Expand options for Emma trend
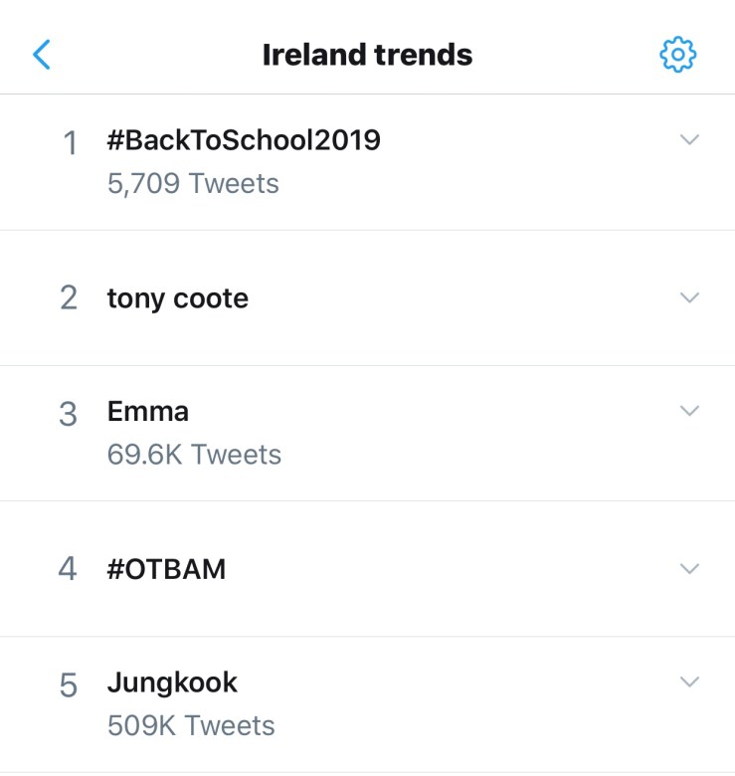735x776 pixels. point(689,410)
